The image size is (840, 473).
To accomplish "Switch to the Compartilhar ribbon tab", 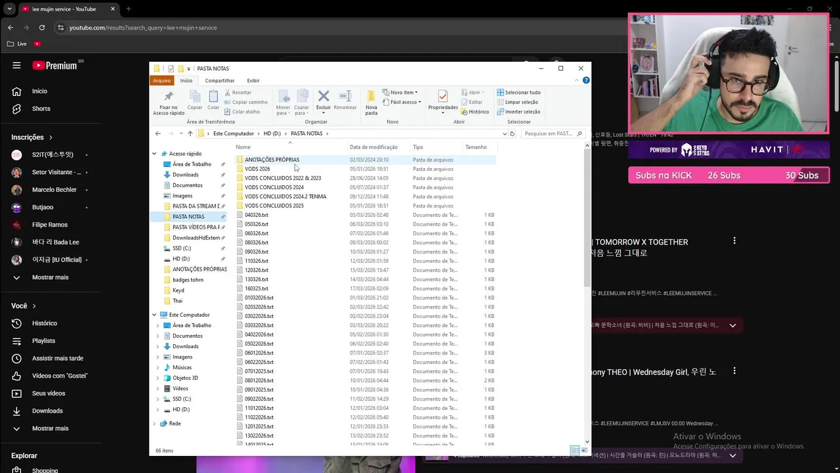I will 220,80.
